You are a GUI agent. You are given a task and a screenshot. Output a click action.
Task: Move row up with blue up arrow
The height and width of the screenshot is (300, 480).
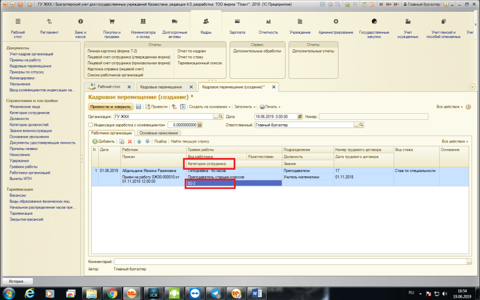pyautogui.click(x=139, y=141)
